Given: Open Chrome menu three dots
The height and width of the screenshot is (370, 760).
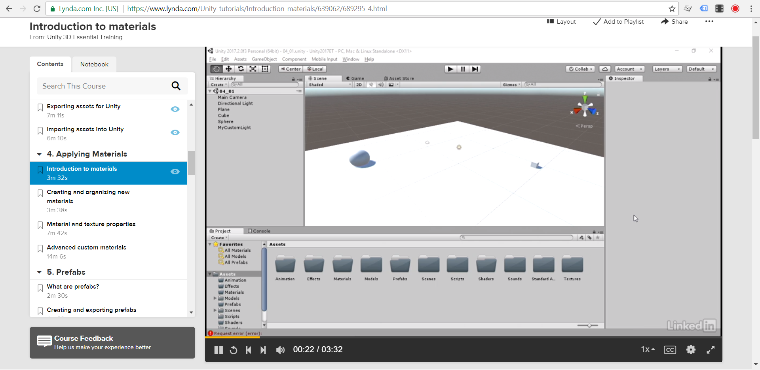Looking at the screenshot, I should (x=751, y=9).
